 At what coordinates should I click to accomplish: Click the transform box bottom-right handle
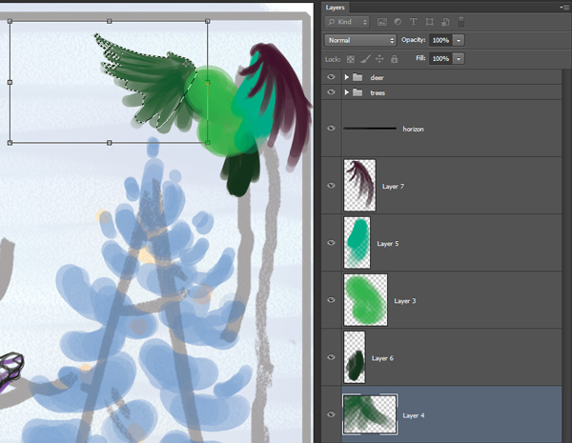(x=207, y=143)
